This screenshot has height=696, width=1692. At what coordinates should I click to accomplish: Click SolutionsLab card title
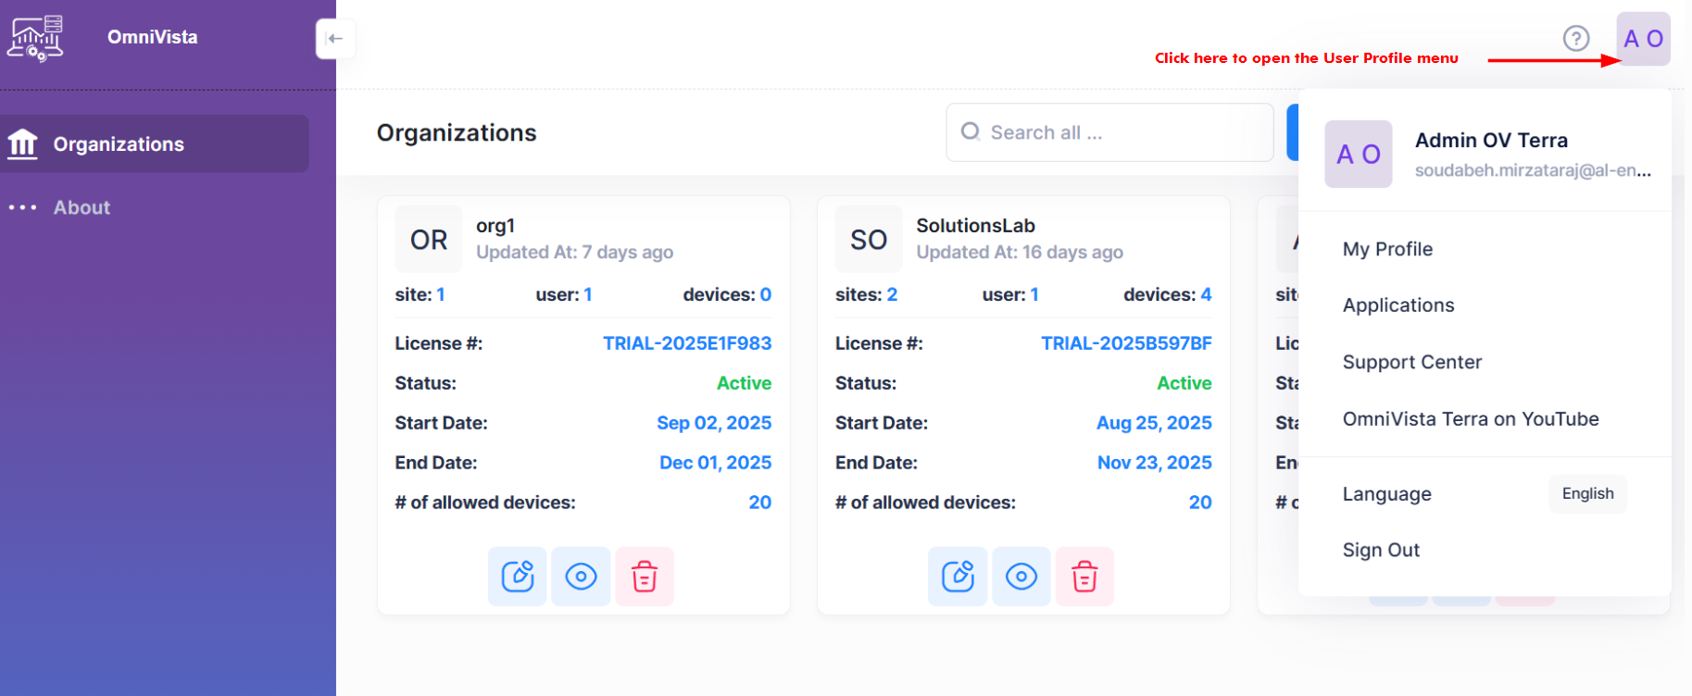point(975,226)
